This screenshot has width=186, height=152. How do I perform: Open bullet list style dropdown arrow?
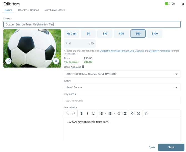coord(105,113)
